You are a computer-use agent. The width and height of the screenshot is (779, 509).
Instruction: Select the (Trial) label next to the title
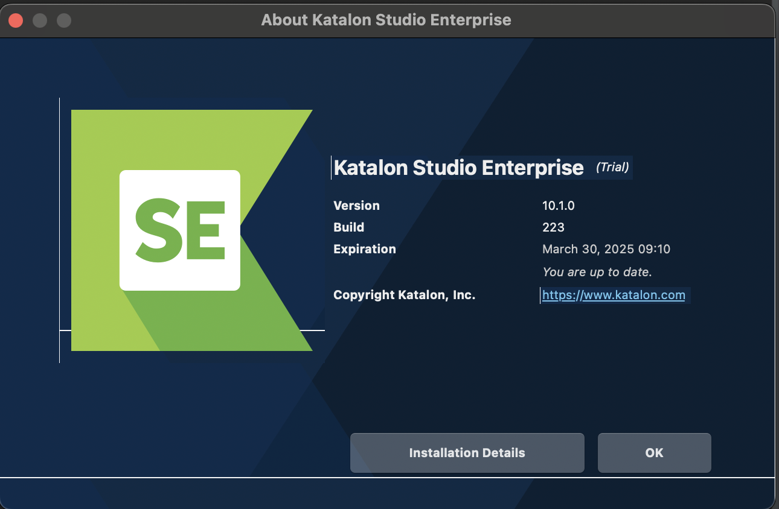coord(612,168)
